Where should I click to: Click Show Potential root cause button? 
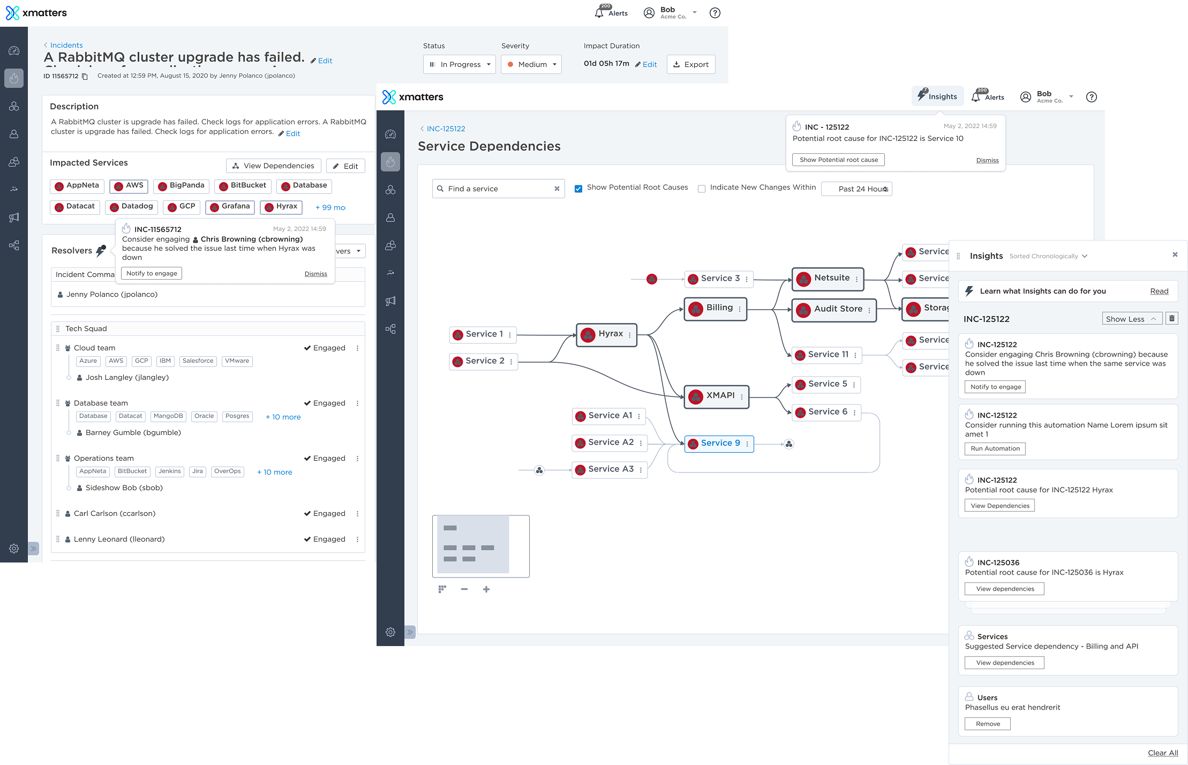click(839, 160)
